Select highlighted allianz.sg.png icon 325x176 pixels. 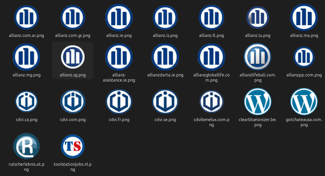[x=73, y=57]
